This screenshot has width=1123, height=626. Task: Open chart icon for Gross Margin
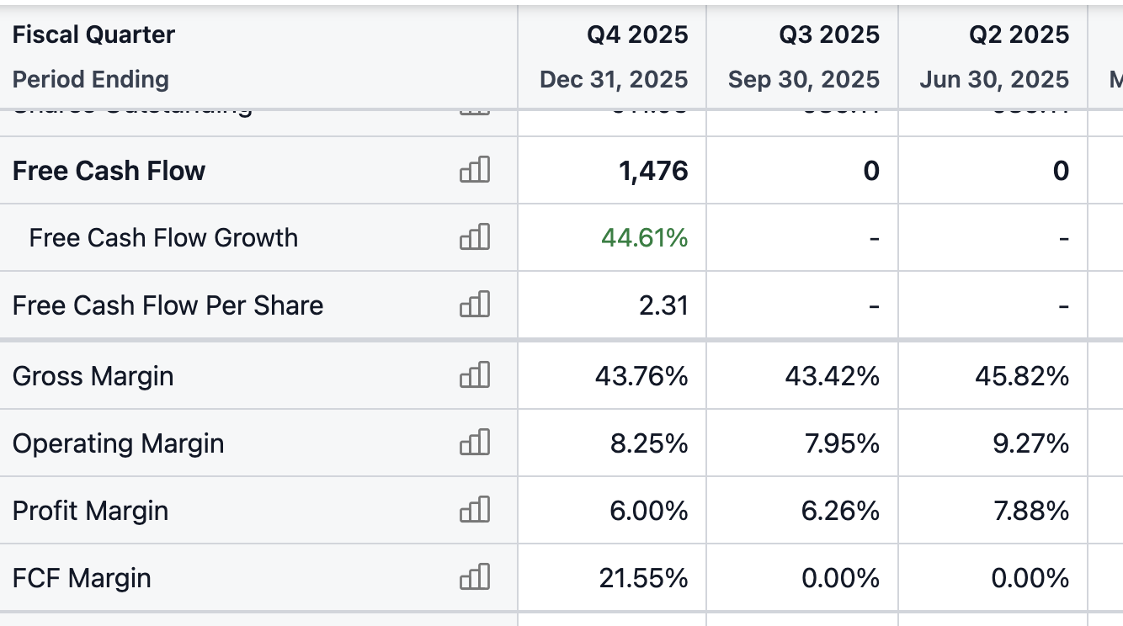coord(475,375)
